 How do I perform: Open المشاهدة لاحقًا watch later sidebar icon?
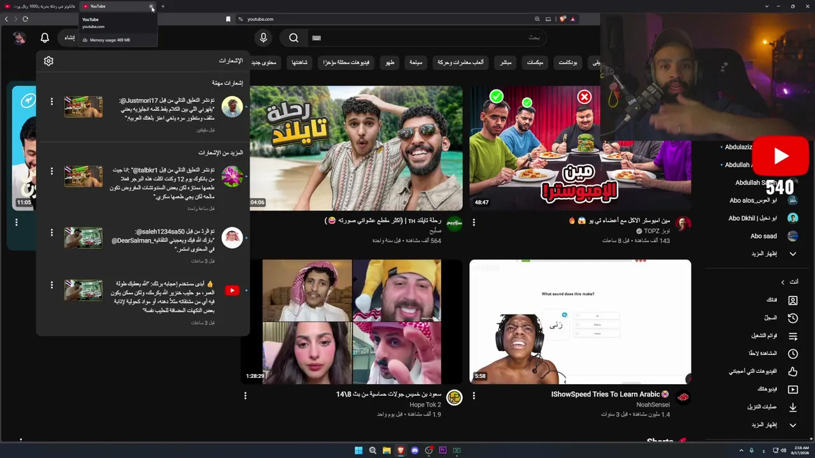coord(793,354)
